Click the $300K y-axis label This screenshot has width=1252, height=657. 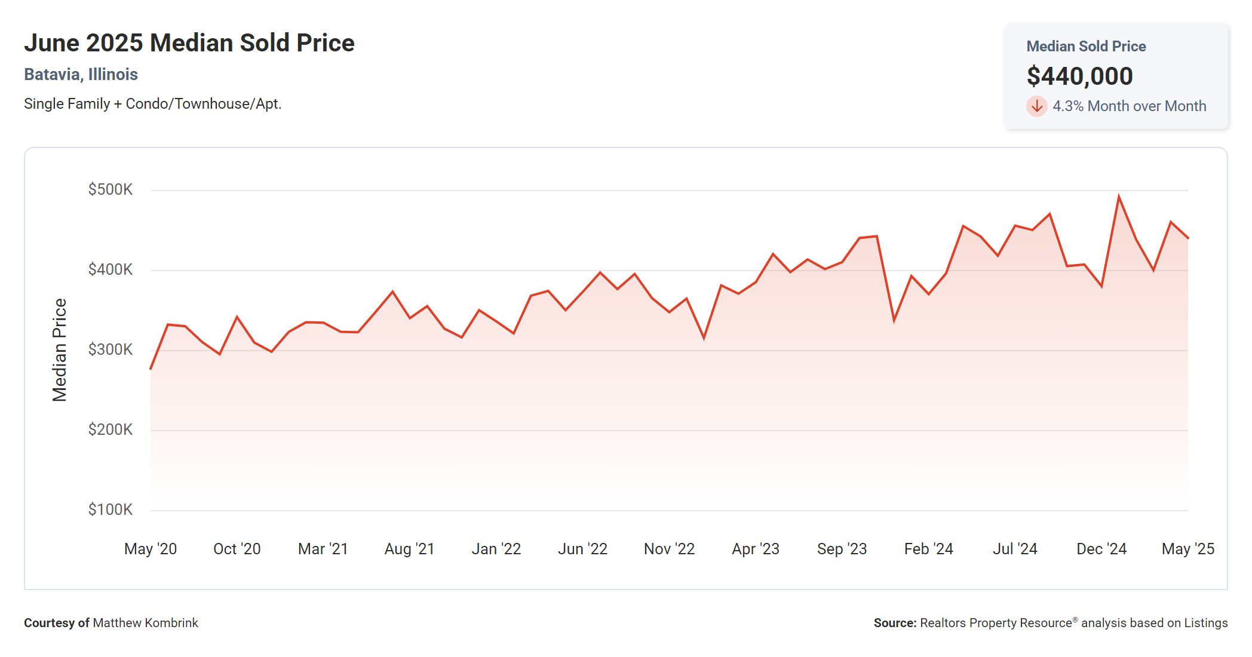[110, 349]
